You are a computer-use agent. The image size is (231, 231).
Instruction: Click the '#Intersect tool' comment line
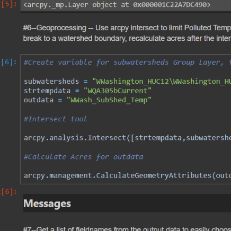click(55, 119)
